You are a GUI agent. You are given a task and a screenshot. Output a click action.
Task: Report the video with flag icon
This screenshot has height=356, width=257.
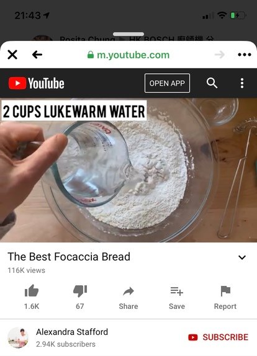tap(225, 298)
